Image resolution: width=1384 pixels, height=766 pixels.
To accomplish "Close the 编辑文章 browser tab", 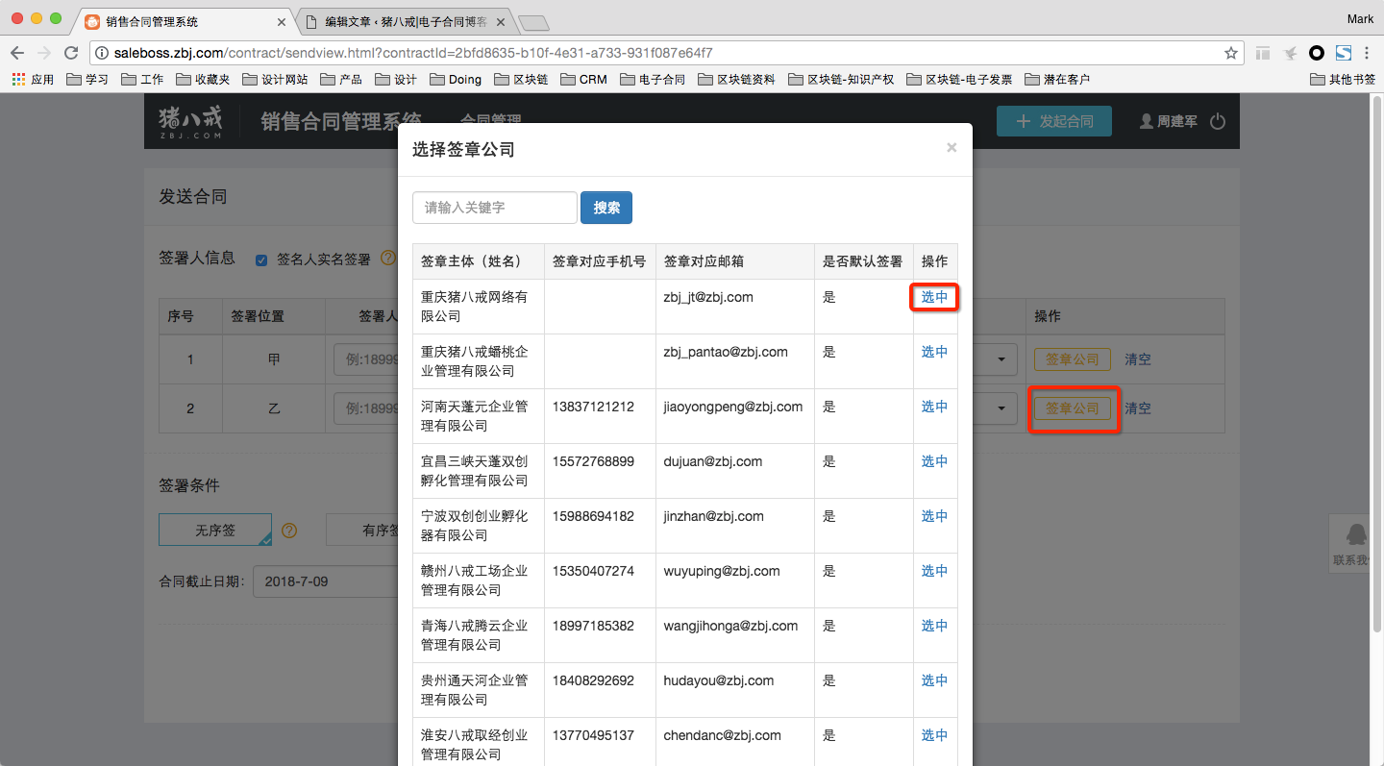I will (501, 21).
